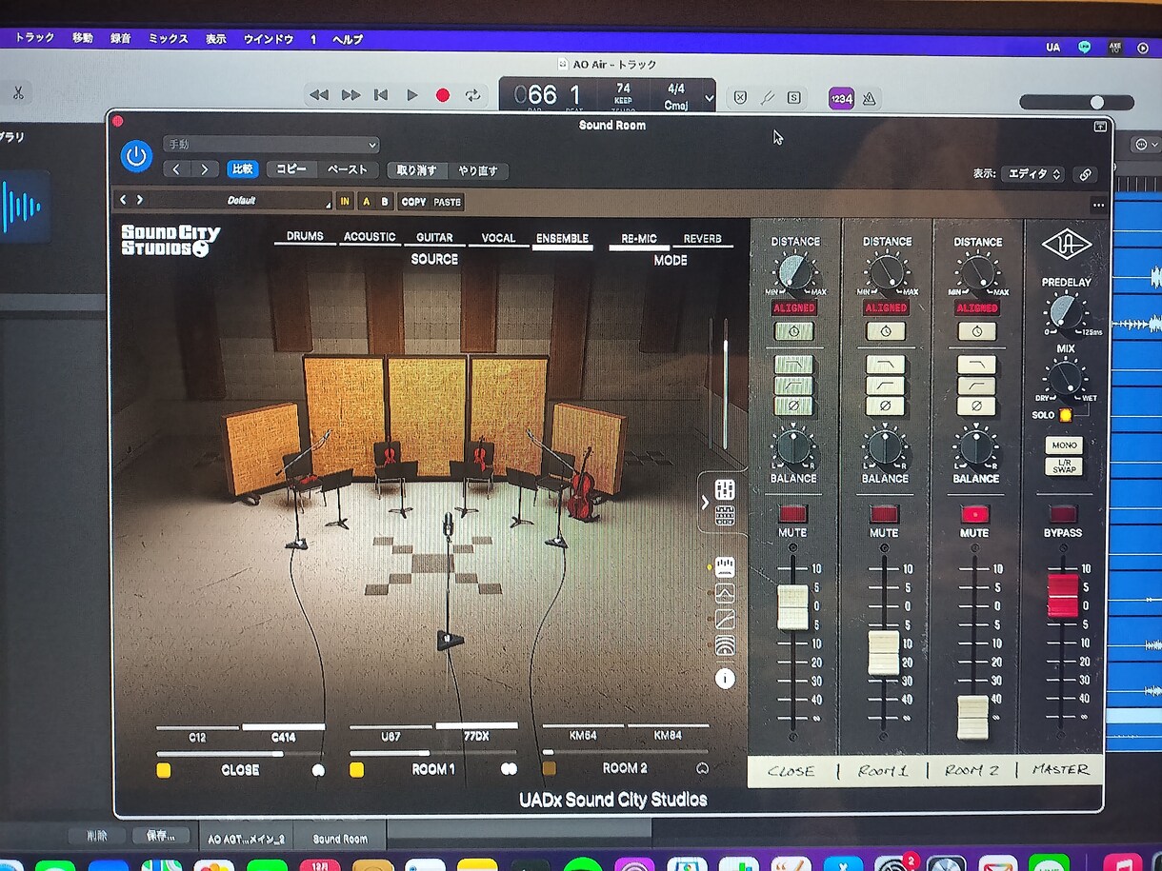This screenshot has width=1162, height=871.
Task: Select next UAD preset arrow
Action: (x=140, y=200)
